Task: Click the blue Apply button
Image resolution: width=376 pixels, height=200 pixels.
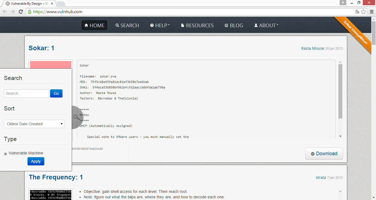Action: [x=36, y=161]
